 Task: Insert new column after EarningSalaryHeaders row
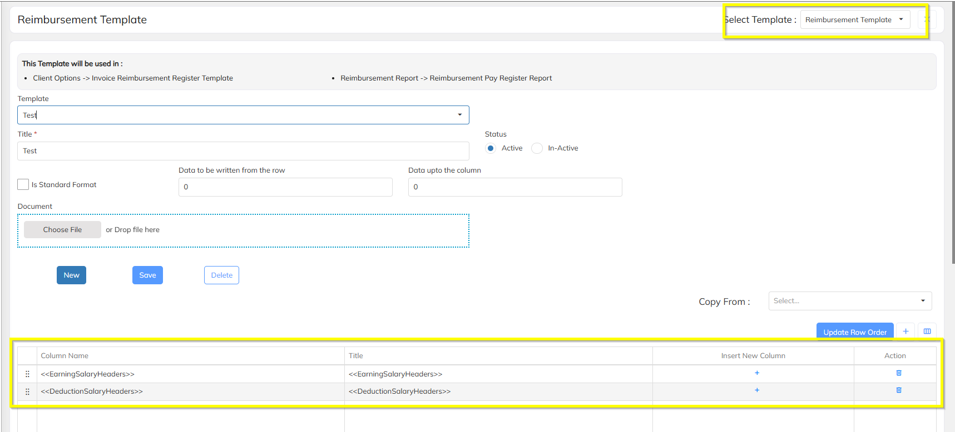coord(756,373)
